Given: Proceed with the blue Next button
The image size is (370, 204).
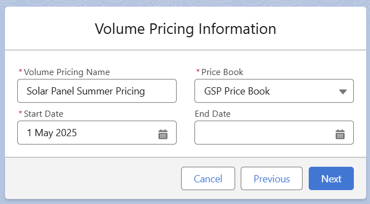Looking at the screenshot, I should pos(331,178).
